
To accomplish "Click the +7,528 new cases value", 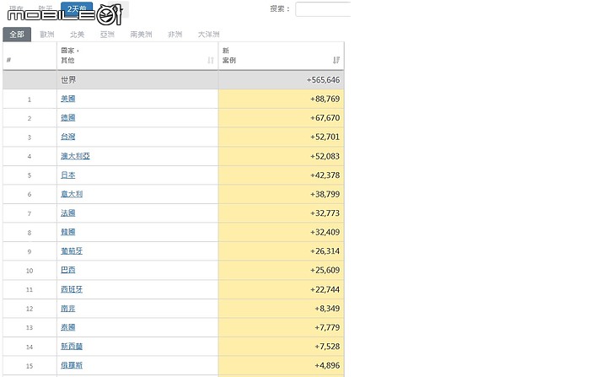I will point(327,347).
